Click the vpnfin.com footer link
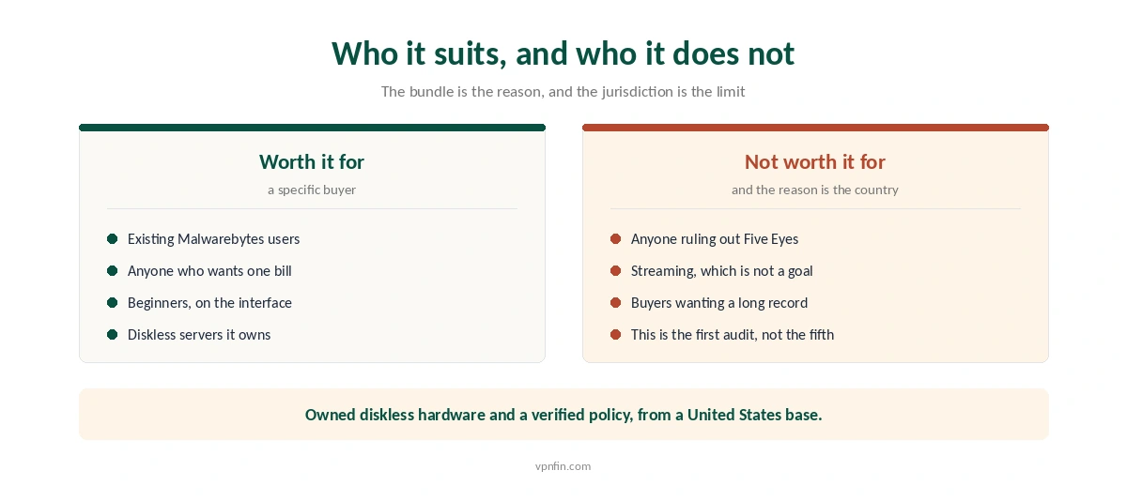The width and height of the screenshot is (1127, 501). point(563,466)
